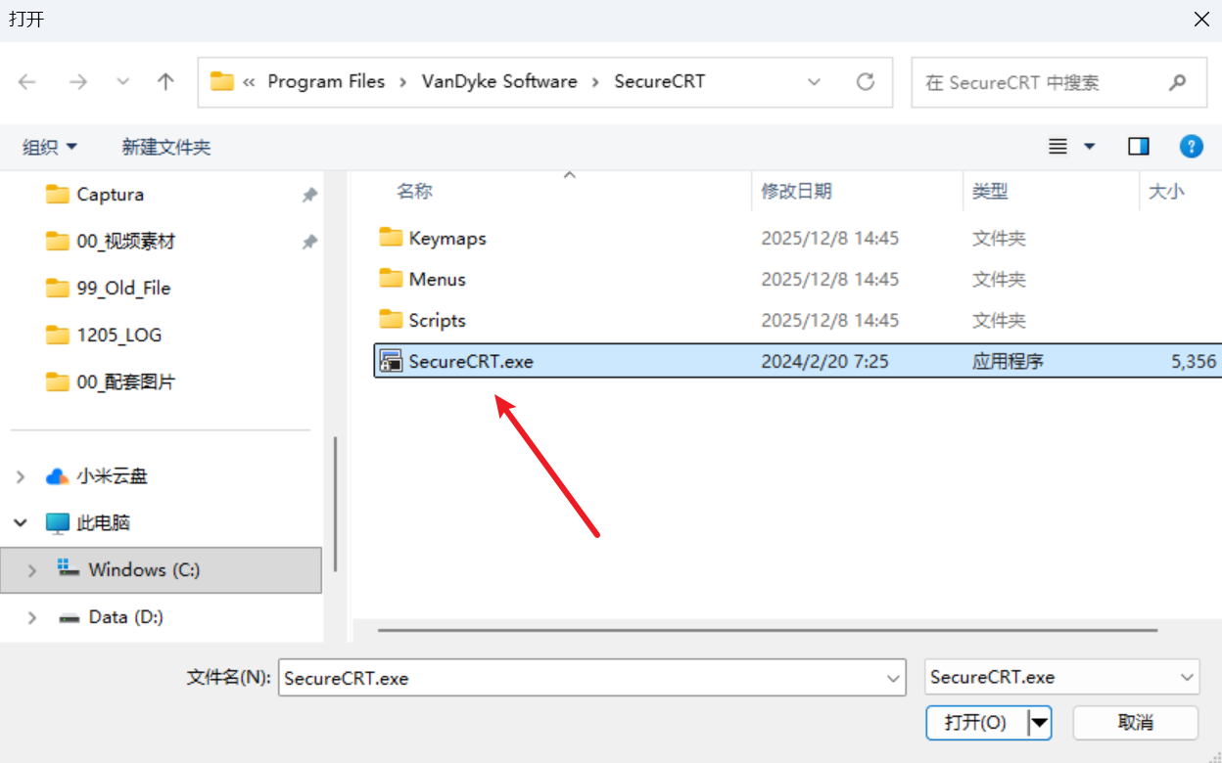Viewport: 1222px width, 763px height.
Task: Expand the Windows (C:) drive
Action: 32,570
